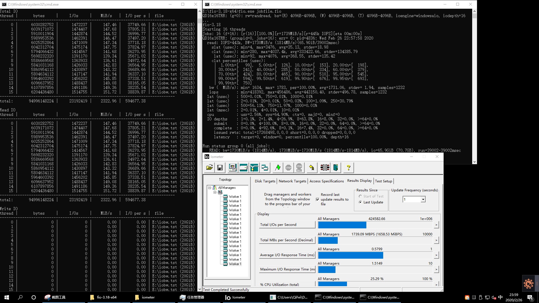Image resolution: width=539 pixels, height=303 pixels.
Task: Expand the result selector arrow beside CPU Utilization
Action: coord(436,284)
